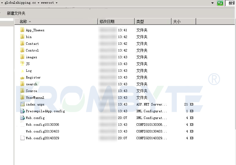Click wwwroot in the address path
The height and width of the screenshot is (165, 236).
tap(47, 2)
